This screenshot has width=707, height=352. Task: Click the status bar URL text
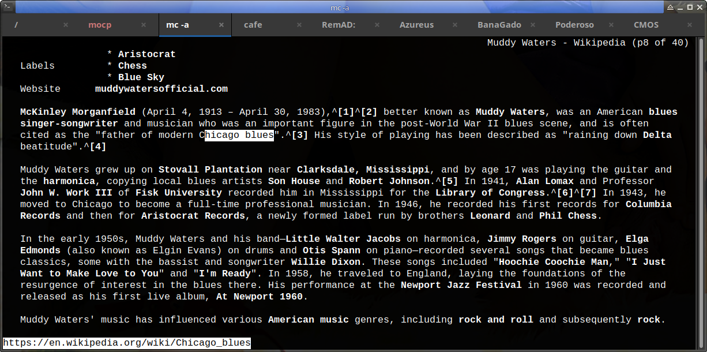point(127,343)
